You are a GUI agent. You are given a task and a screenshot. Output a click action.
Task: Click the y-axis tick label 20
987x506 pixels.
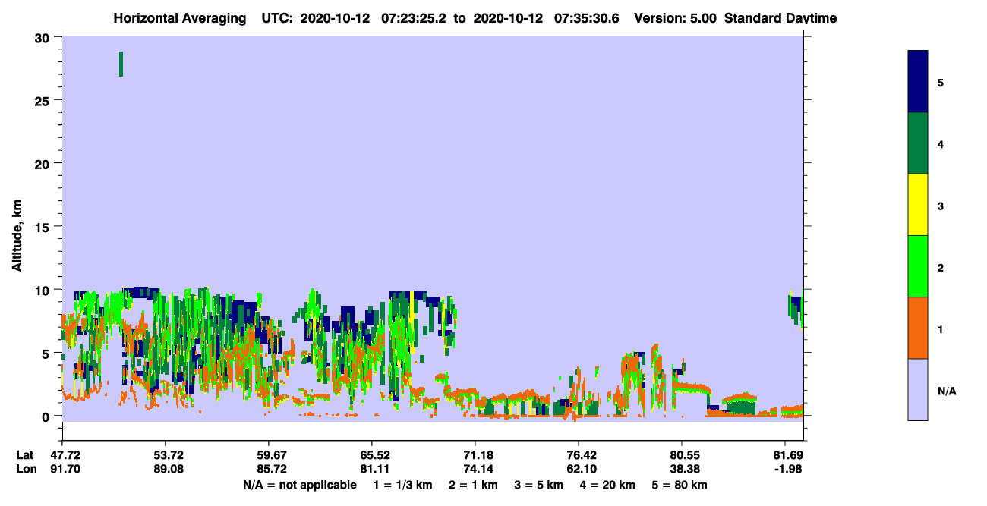[x=43, y=164]
